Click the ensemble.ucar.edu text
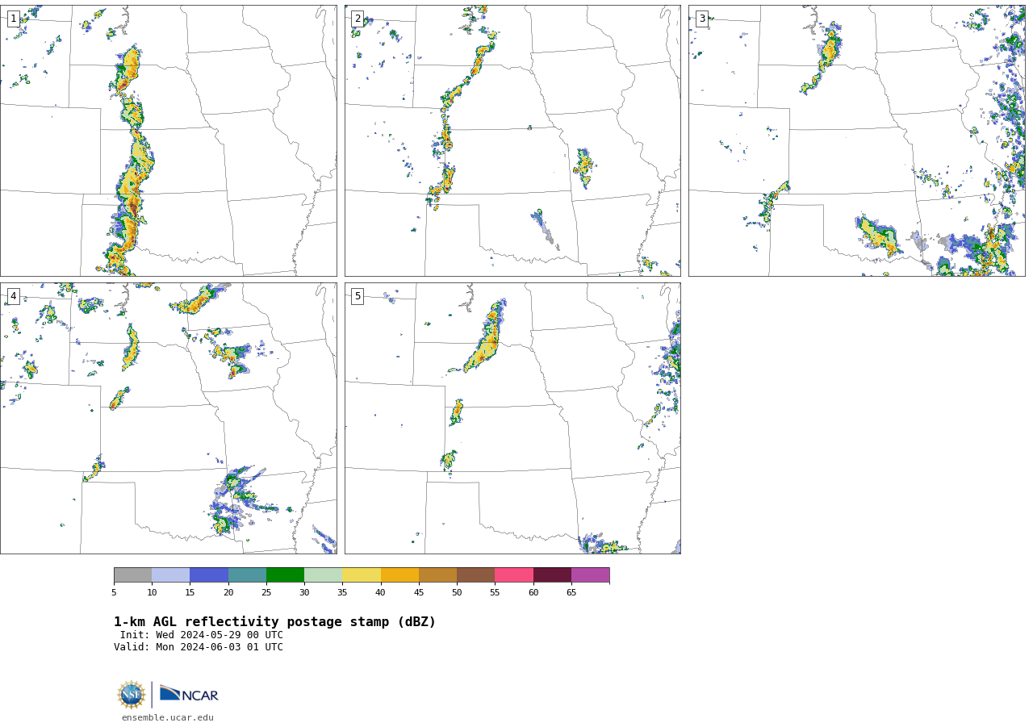 168,717
